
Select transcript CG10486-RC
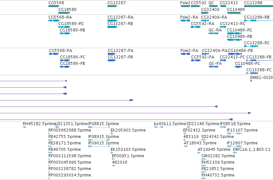pyautogui.click(x=234, y=33)
